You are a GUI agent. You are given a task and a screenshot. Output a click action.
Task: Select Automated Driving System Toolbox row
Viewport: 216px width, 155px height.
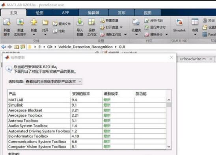coord(87,131)
